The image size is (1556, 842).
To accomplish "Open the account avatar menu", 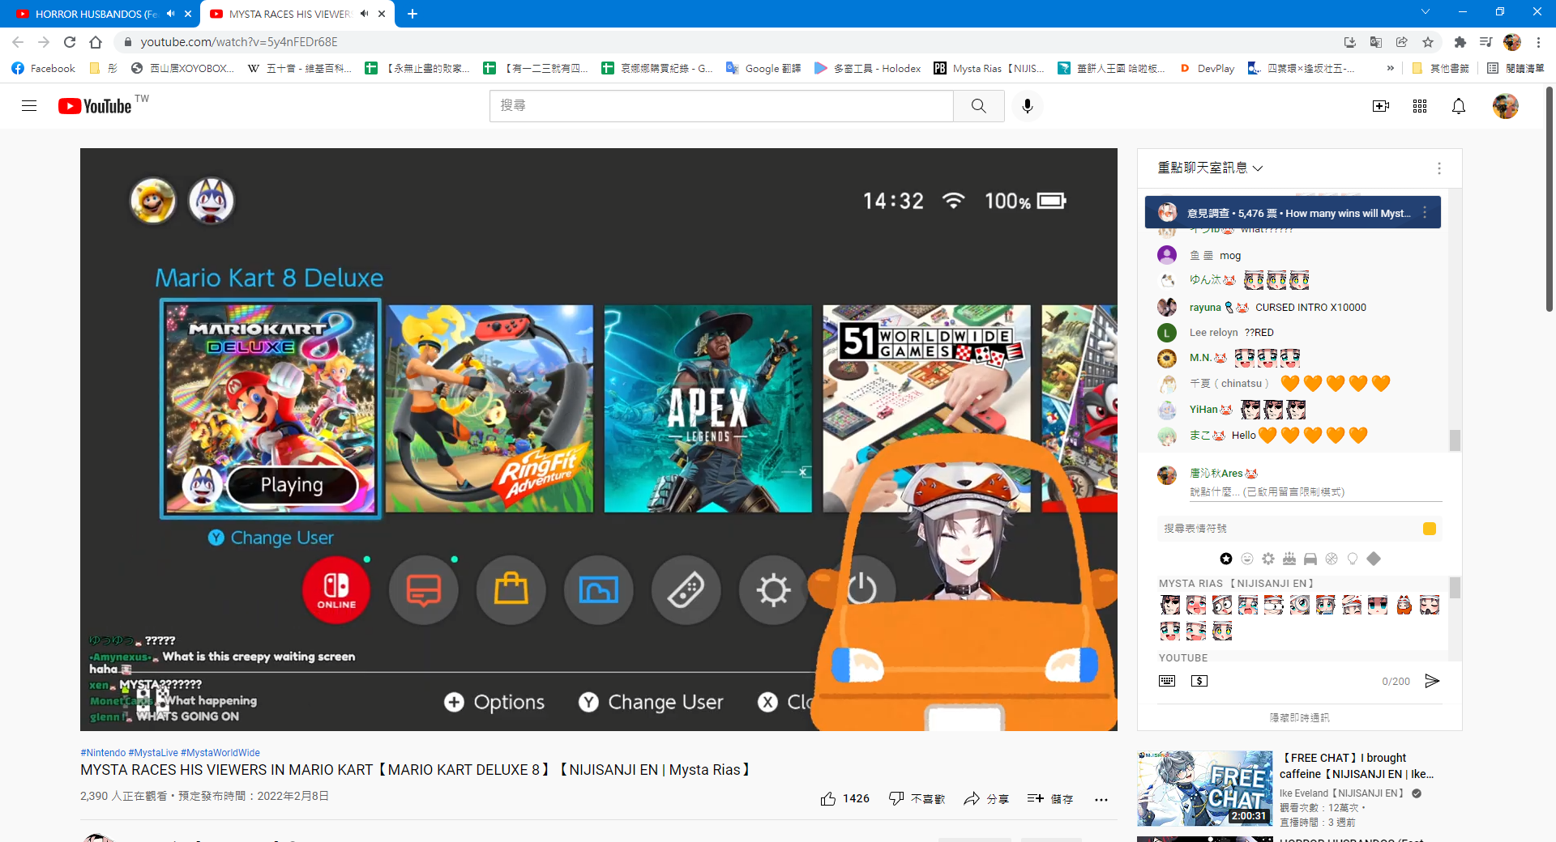I will coord(1506,106).
